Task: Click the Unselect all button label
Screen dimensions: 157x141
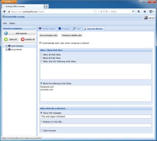Action: tap(30, 39)
